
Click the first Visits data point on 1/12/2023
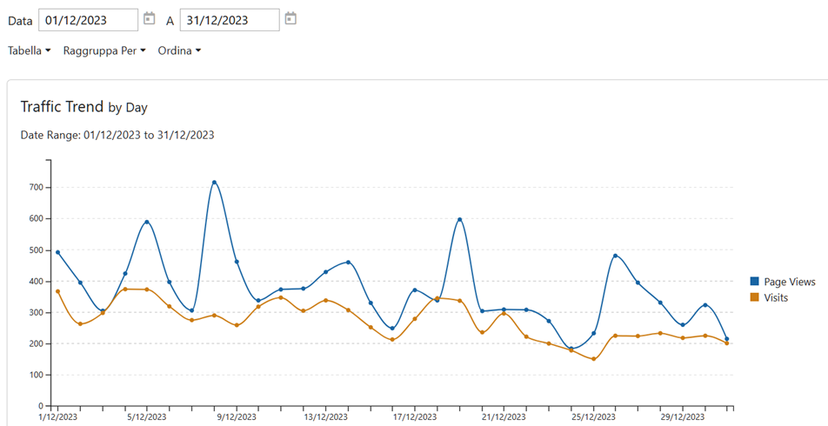57,291
